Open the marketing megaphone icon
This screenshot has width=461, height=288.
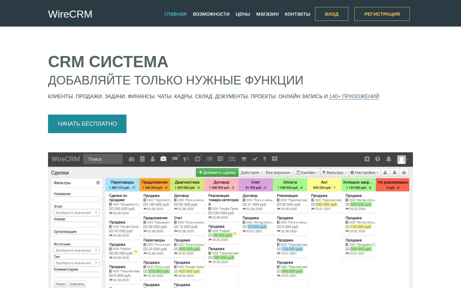186,159
